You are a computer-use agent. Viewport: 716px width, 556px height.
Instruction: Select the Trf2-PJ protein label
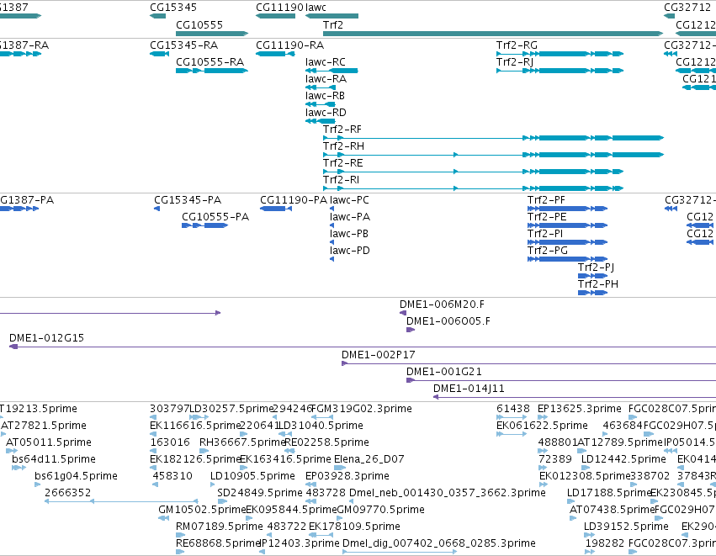(596, 267)
